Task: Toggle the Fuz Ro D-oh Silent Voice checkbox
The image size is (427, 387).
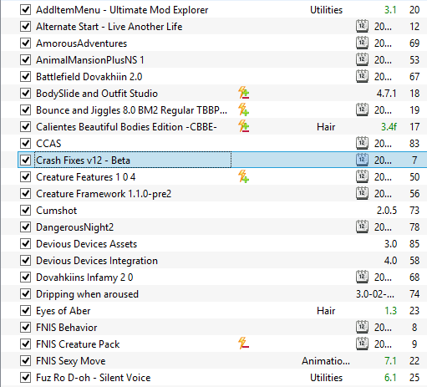Action: 25,378
